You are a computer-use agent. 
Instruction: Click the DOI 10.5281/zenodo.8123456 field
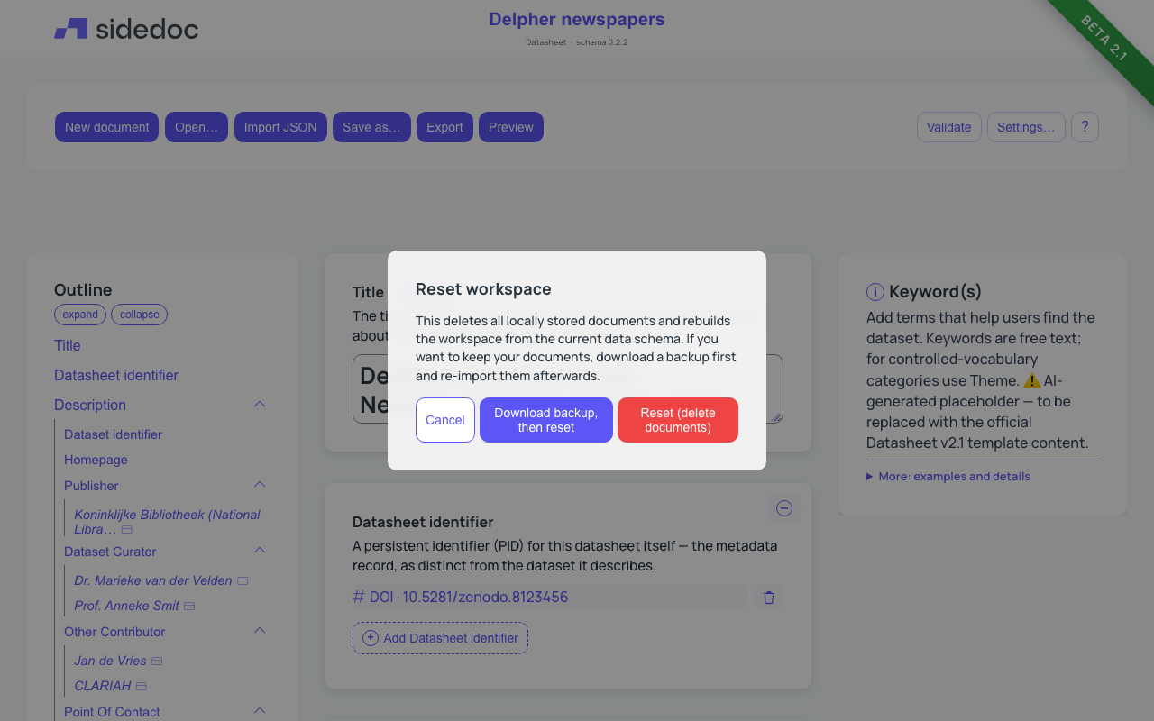coord(550,598)
